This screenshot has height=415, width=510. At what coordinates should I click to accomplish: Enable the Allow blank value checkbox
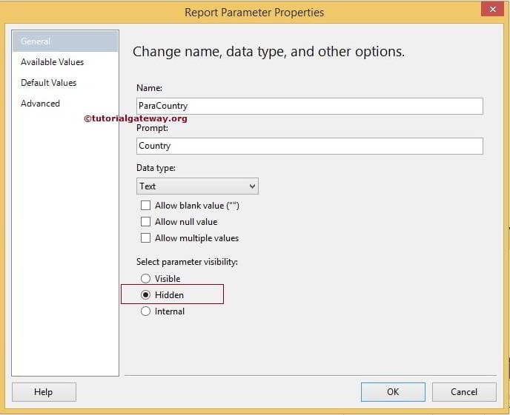pos(145,206)
